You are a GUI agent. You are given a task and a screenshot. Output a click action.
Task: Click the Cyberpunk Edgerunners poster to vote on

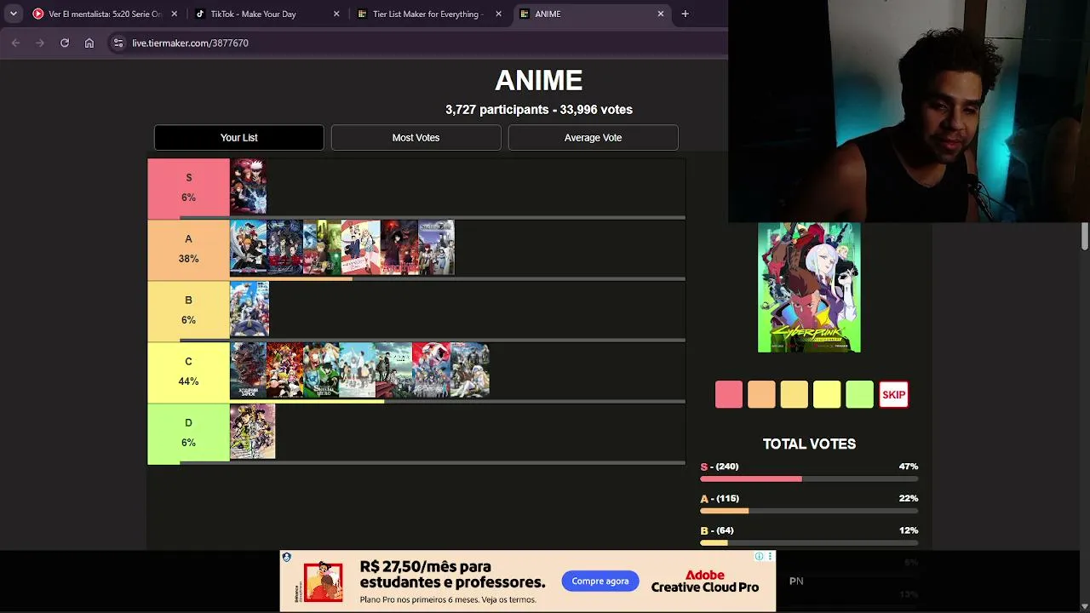(x=809, y=288)
